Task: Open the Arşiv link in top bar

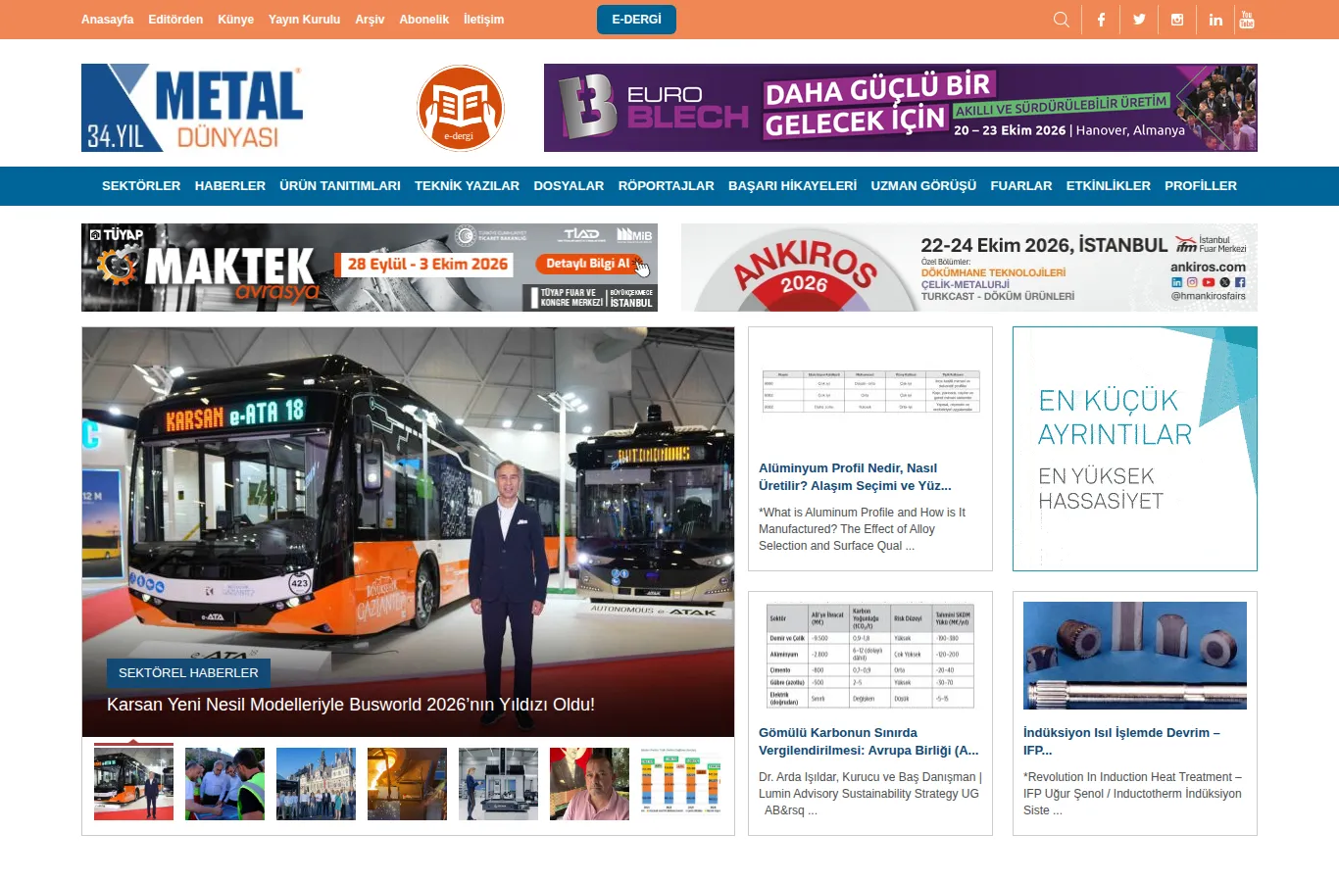Action: (x=370, y=20)
